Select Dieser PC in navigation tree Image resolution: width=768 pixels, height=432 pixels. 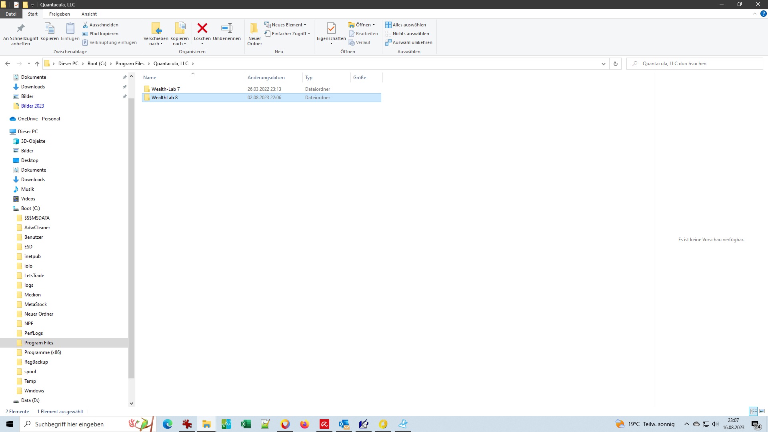(28, 132)
